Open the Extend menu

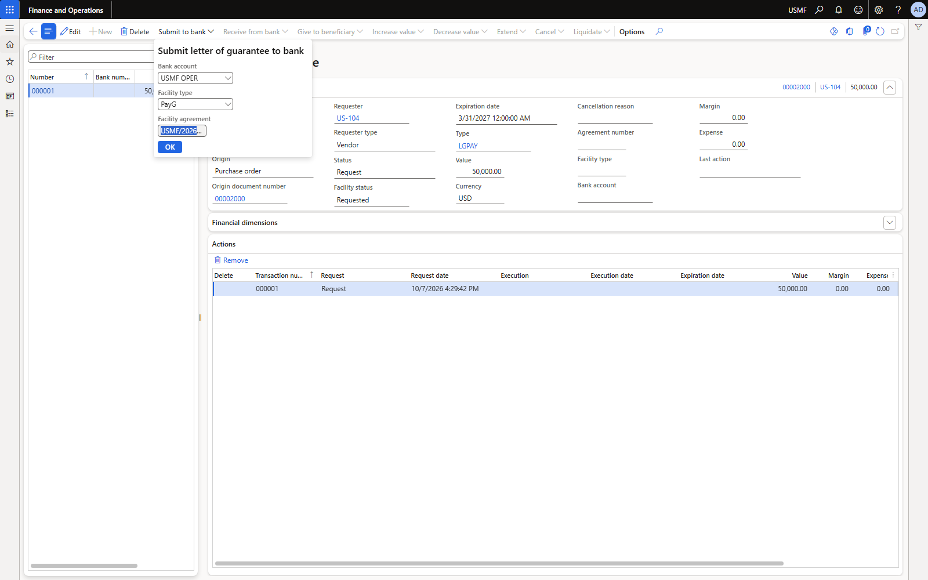511,31
